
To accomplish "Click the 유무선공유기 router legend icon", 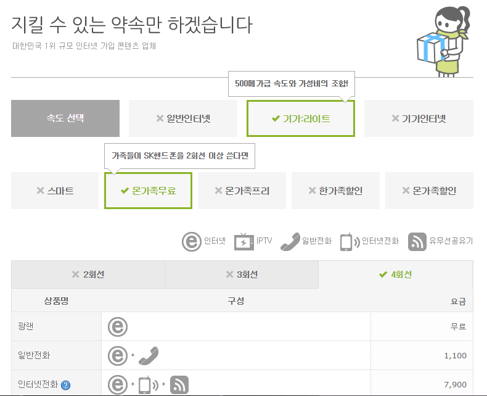I will click(x=417, y=241).
